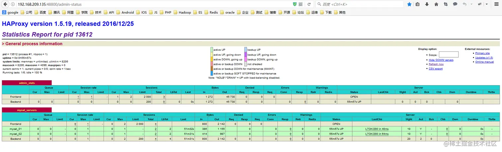This screenshot has height=152, width=502.
Task: Open site info icon beside the URL
Action: pyautogui.click(x=13, y=4)
